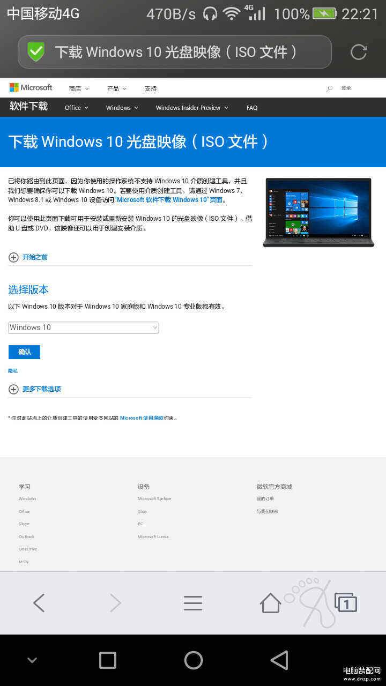
Task: Open footer Microsoft Lumia link
Action: [153, 537]
